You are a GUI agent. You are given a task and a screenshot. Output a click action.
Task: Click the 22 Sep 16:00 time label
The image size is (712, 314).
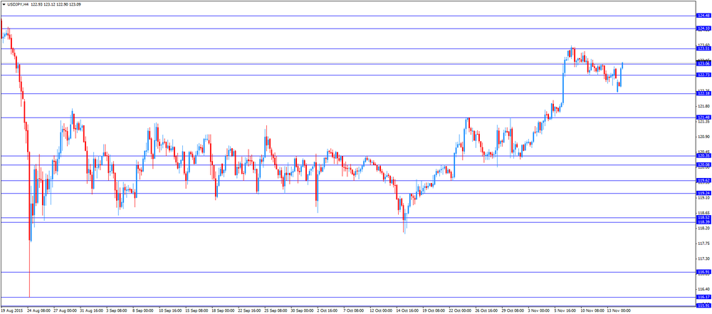click(249, 311)
